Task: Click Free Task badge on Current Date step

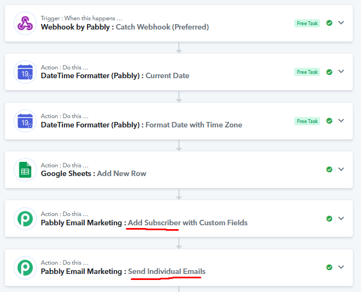Action: pyautogui.click(x=307, y=72)
